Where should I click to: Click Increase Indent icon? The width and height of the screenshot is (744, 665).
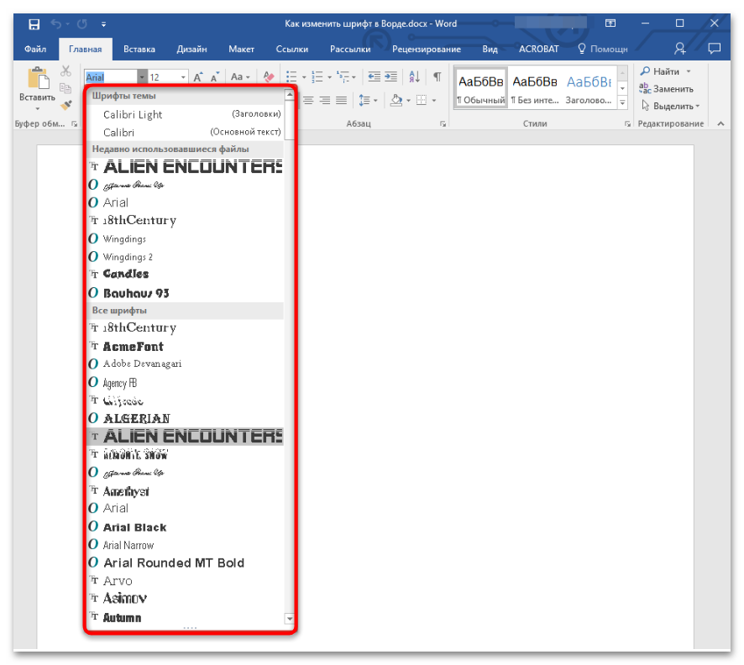(x=391, y=77)
